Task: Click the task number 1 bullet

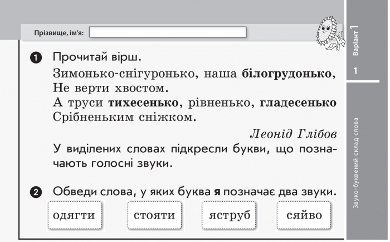Action: pos(36,58)
